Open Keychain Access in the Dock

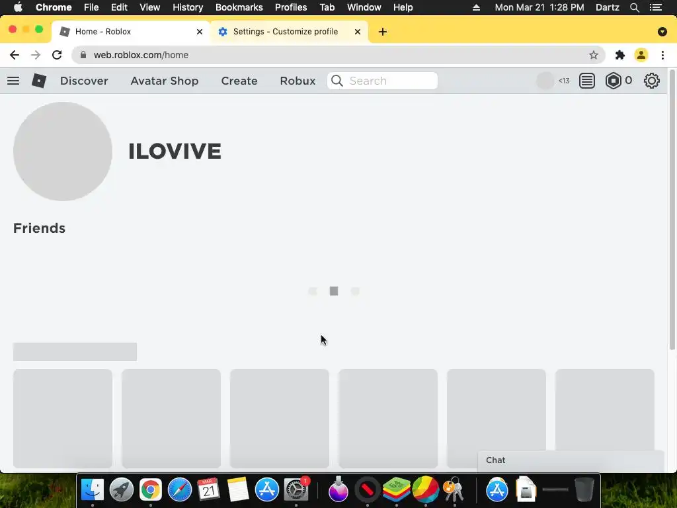point(454,490)
